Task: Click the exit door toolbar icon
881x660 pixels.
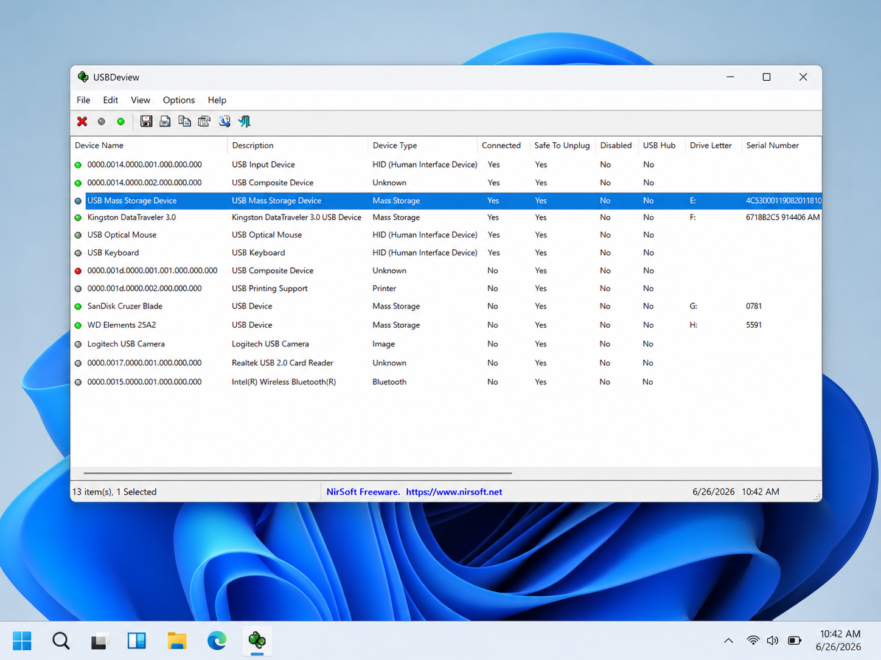Action: point(245,122)
